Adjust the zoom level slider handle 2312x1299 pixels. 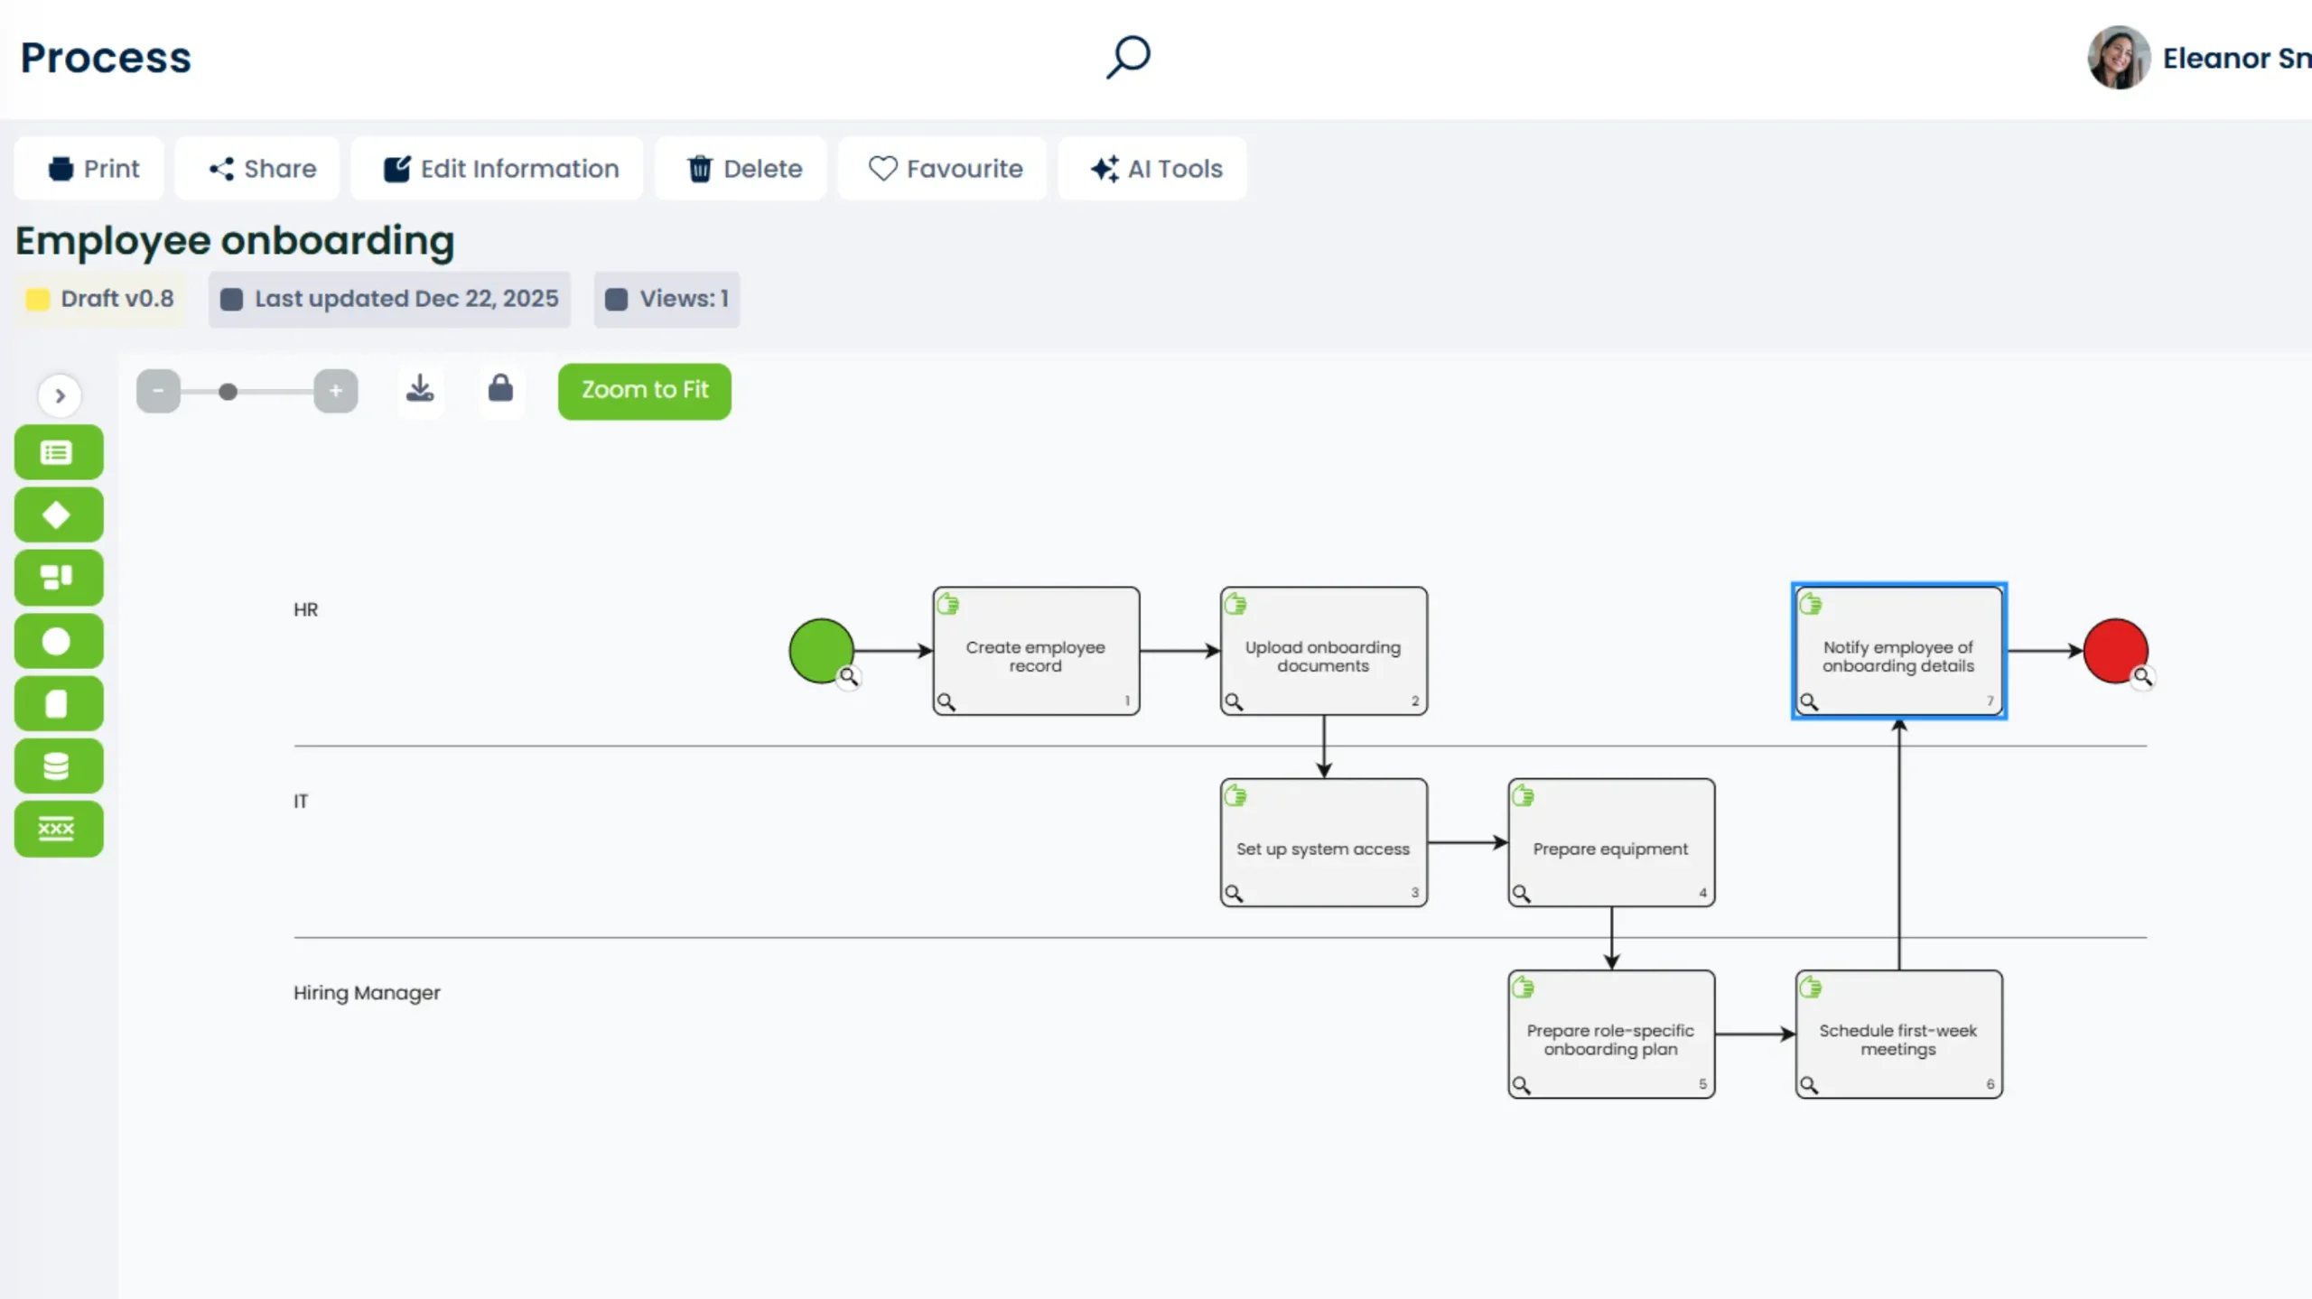point(228,390)
